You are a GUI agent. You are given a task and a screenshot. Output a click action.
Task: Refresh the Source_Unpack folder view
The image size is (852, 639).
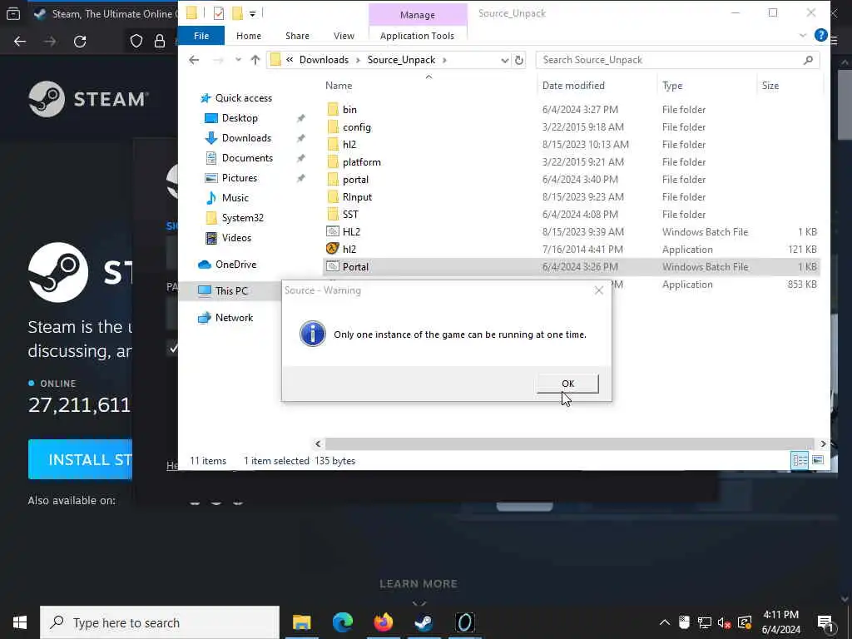[x=519, y=60]
